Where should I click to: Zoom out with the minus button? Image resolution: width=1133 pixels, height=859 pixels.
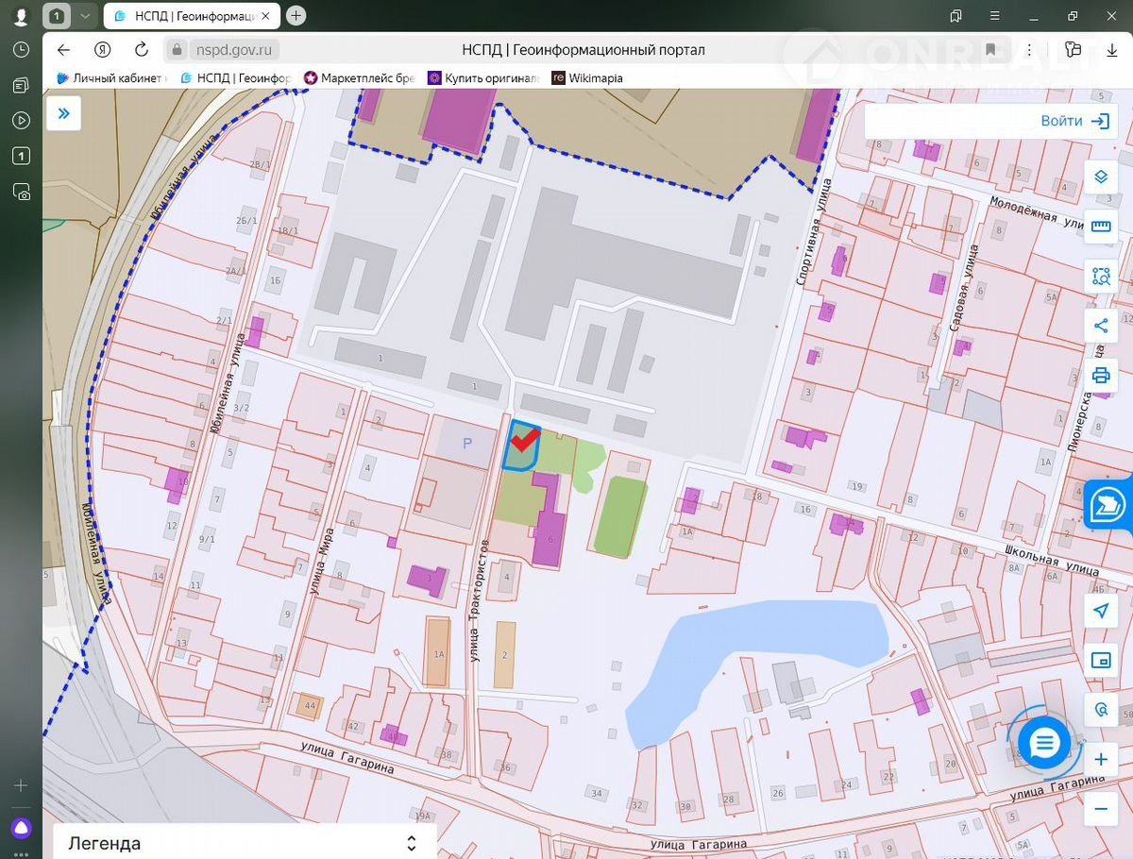(1100, 809)
